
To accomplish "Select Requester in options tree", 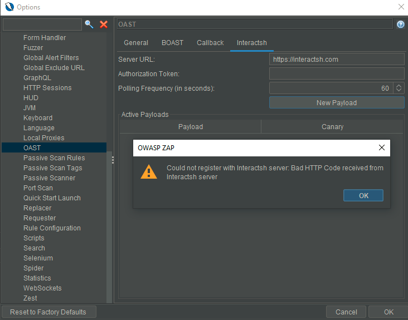I will [x=40, y=218].
